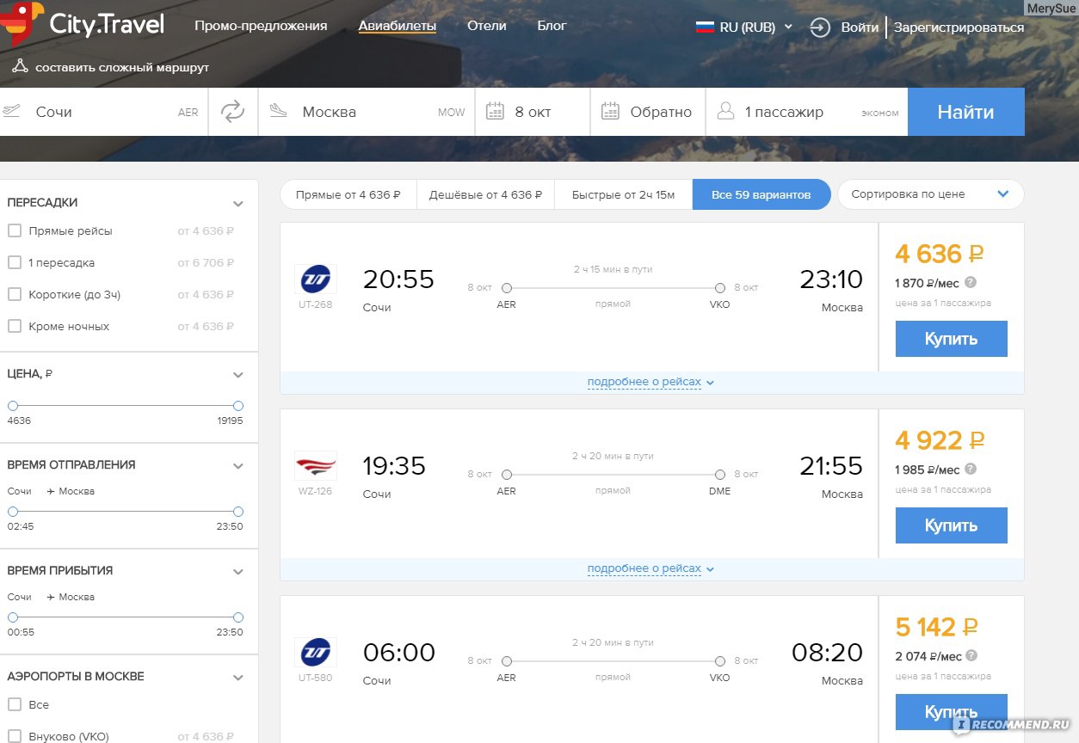Image resolution: width=1079 pixels, height=743 pixels.
Task: Edit the Москва destination city field
Action: 367,112
